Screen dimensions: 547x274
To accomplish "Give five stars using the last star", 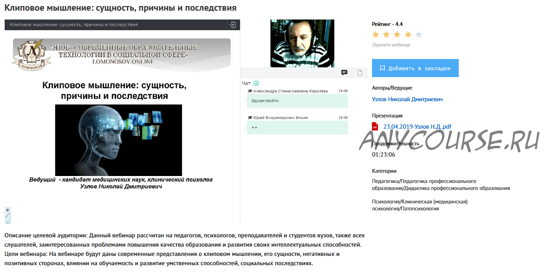I will pos(419,34).
